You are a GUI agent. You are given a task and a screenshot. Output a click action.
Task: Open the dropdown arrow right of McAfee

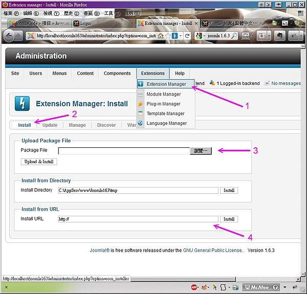pyautogui.click(x=284, y=287)
